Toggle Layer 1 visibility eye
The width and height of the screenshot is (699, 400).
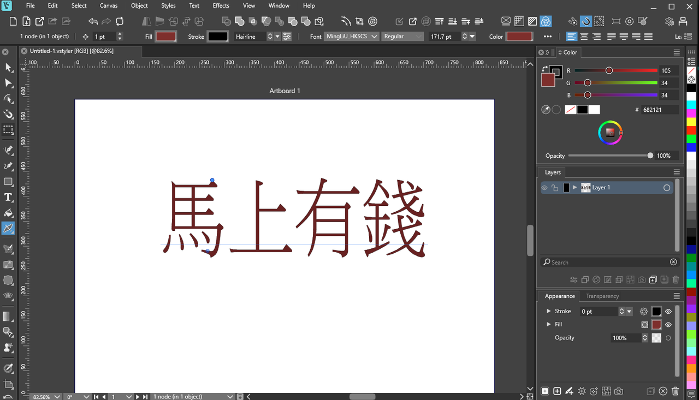coord(544,188)
